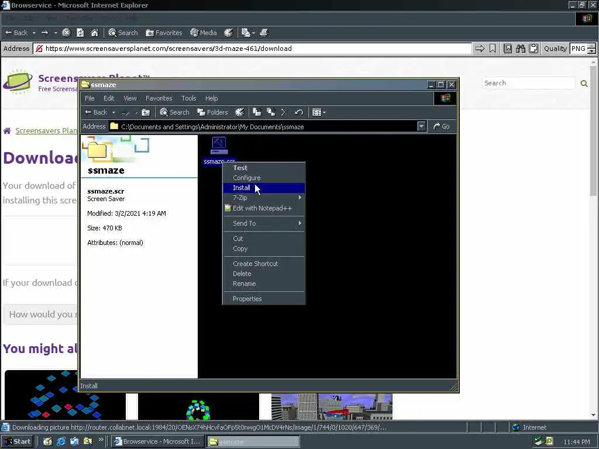The height and width of the screenshot is (449, 599).
Task: Open the Tools menu in ssmaze window
Action: click(189, 98)
